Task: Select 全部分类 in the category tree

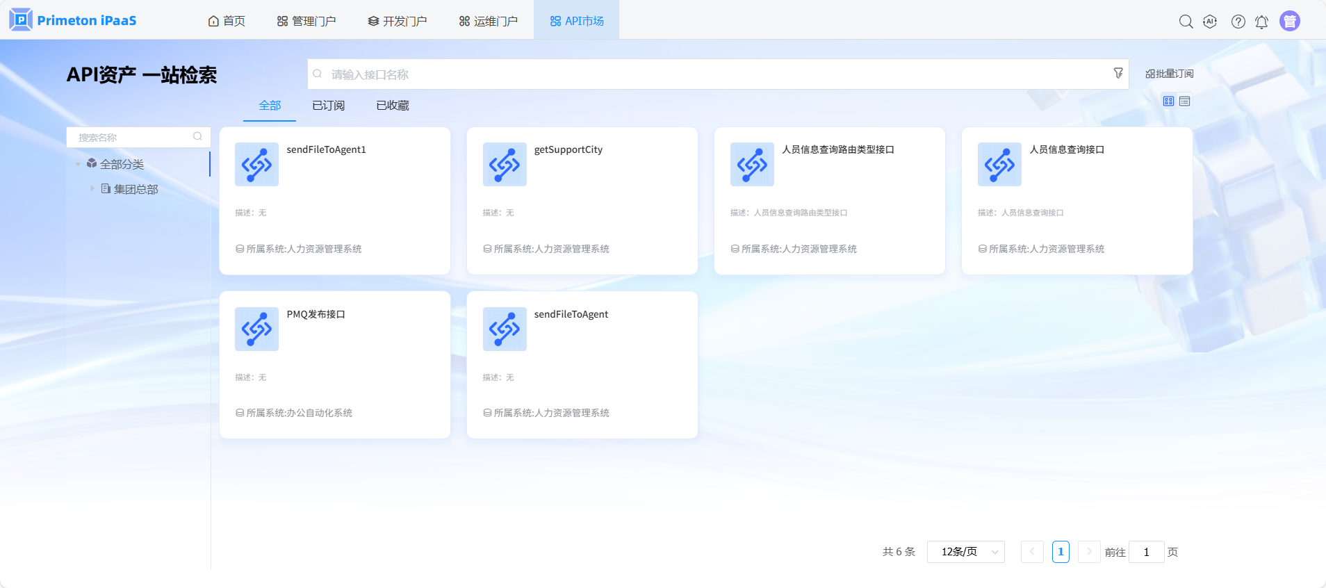Action: pos(122,164)
